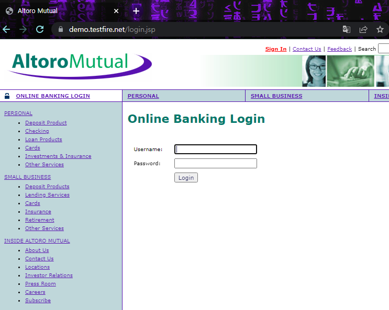Screen dimensions: 389x310
Task: Open the SMALL BUSINESS sidebar heading link
Action: coord(28,177)
